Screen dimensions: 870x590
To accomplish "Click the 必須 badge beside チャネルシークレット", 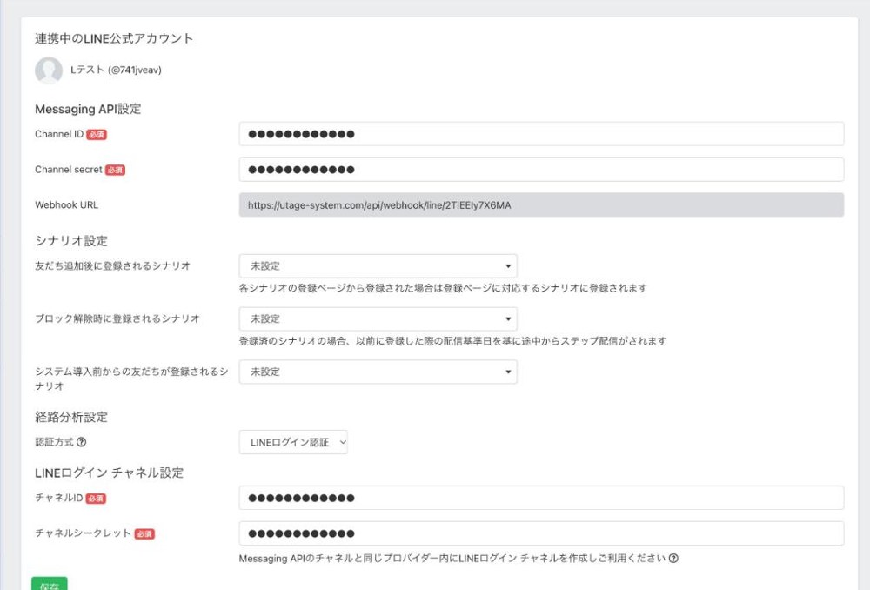I will point(144,534).
